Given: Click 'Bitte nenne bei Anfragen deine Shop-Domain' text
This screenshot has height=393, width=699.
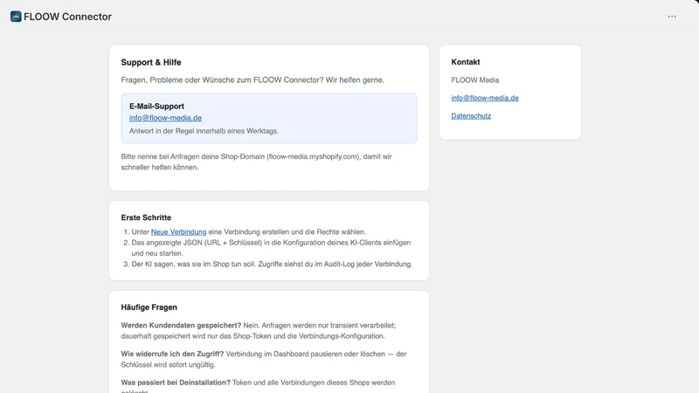Looking at the screenshot, I should pos(256,162).
